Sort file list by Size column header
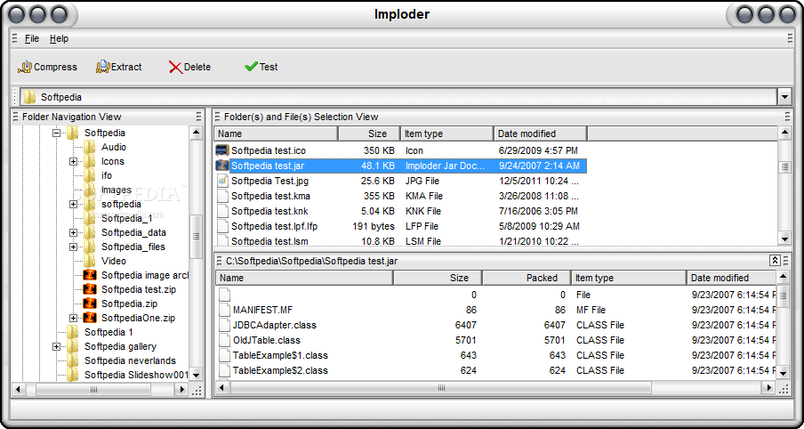Viewport: 804px width, 429px height. pos(369,134)
